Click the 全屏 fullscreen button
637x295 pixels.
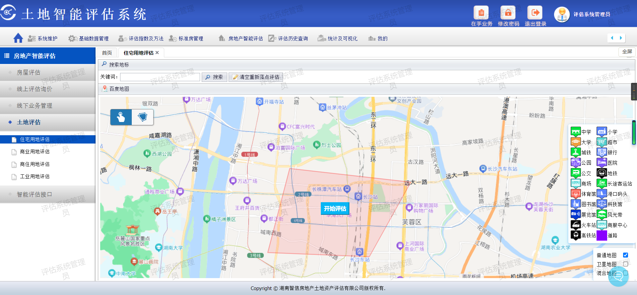(x=627, y=52)
